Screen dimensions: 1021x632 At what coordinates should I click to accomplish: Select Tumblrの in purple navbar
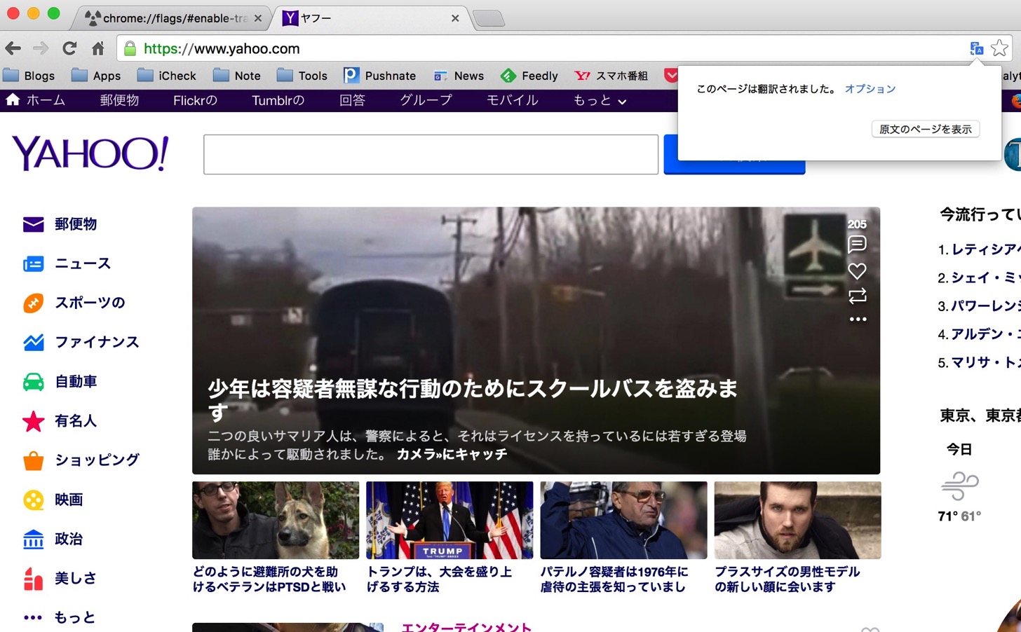pyautogui.click(x=278, y=101)
